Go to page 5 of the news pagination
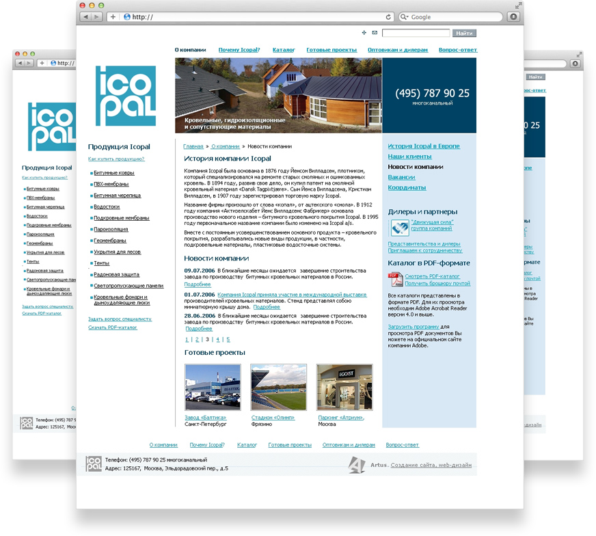This screenshot has height=536, width=596. tap(228, 340)
